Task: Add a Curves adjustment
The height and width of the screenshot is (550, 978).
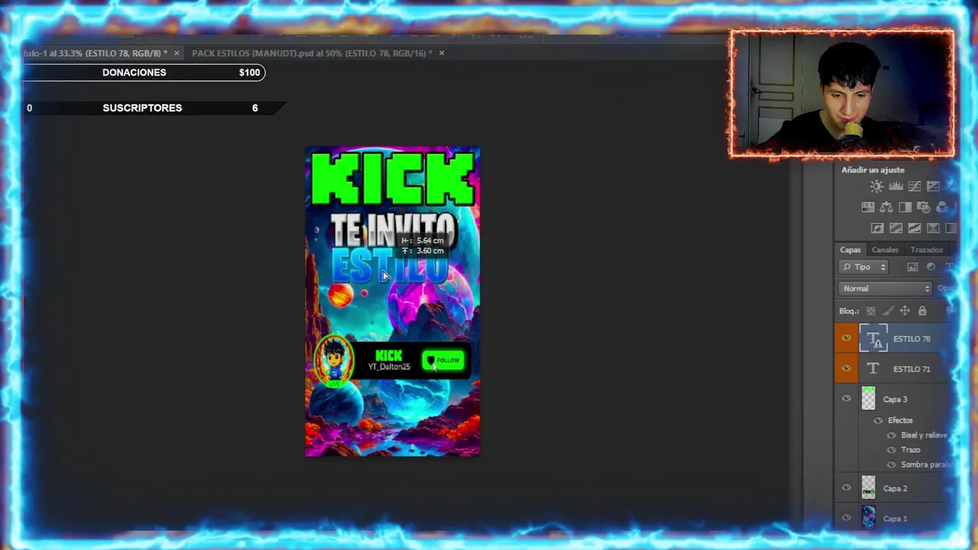Action: (x=915, y=186)
